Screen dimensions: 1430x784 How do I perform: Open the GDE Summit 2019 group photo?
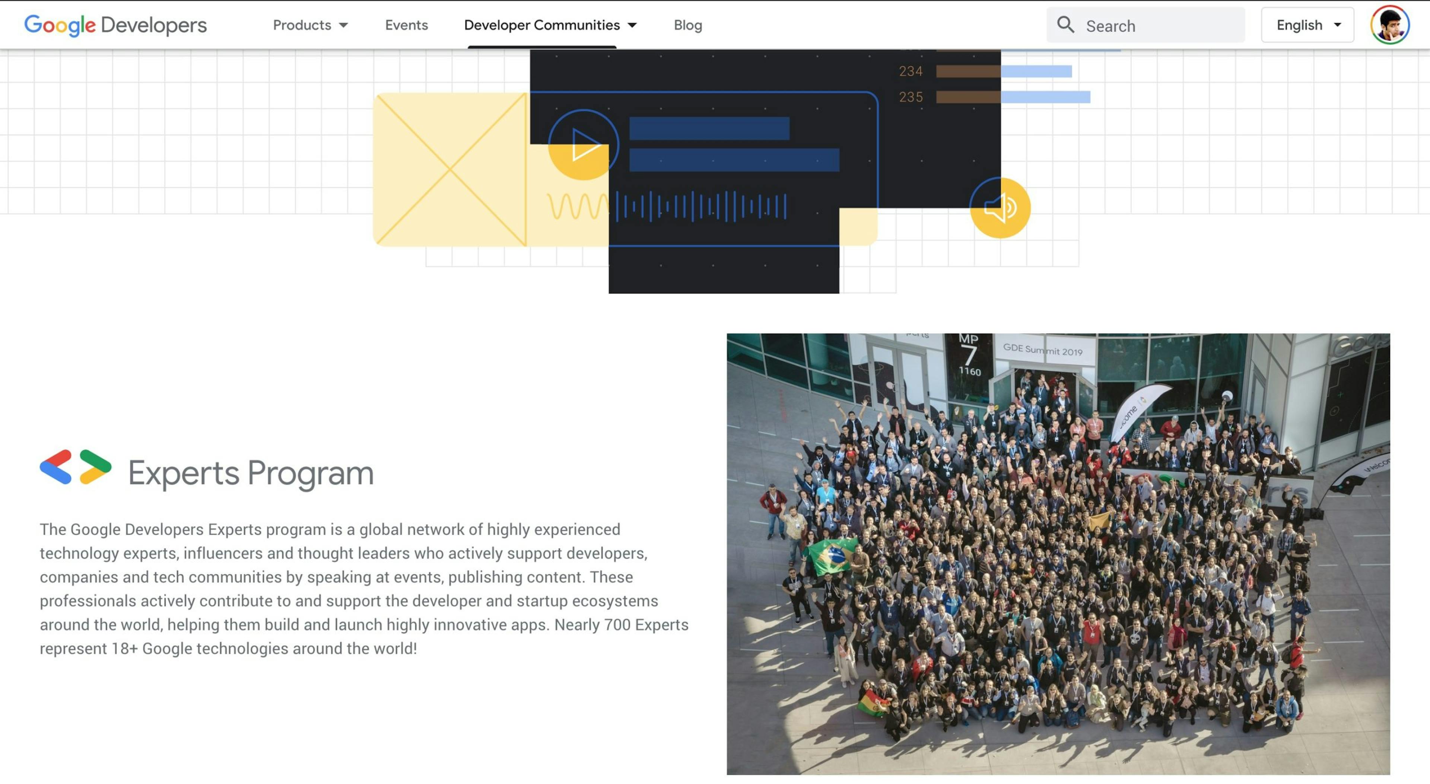coord(1058,554)
